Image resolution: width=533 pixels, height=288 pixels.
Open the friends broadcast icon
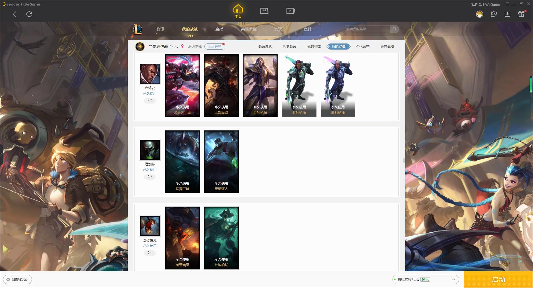(494, 14)
